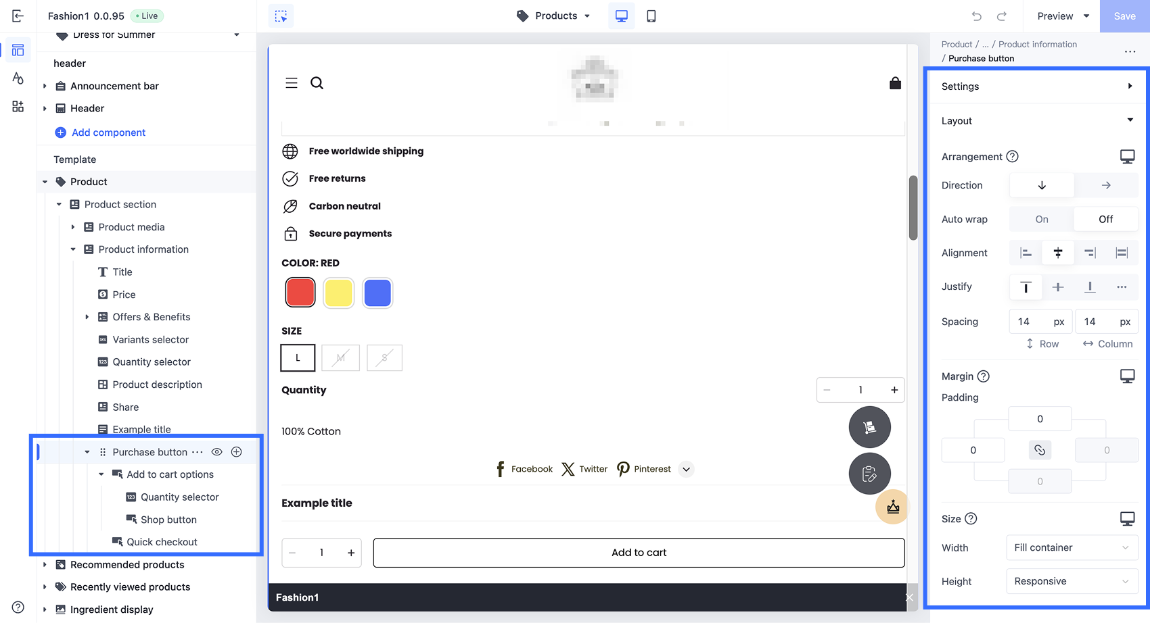Expand the Announcement bar tree item
This screenshot has height=623, width=1150.
pyautogui.click(x=45, y=86)
